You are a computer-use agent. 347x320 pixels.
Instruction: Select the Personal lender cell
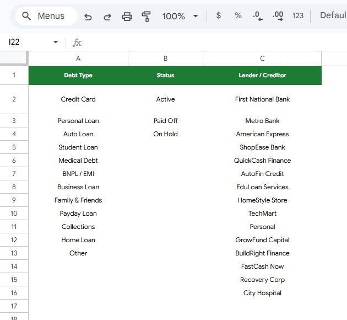click(262, 227)
